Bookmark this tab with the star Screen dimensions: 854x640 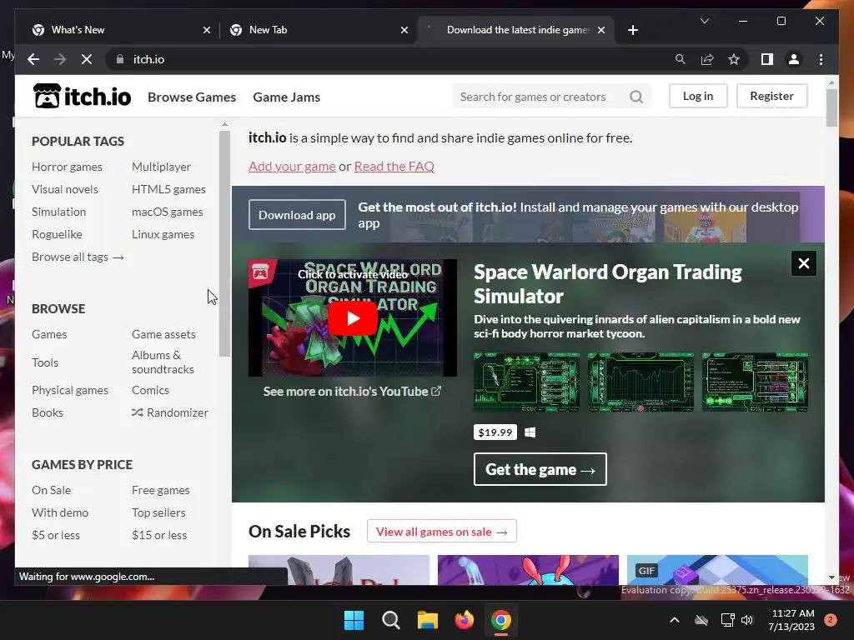click(x=734, y=59)
